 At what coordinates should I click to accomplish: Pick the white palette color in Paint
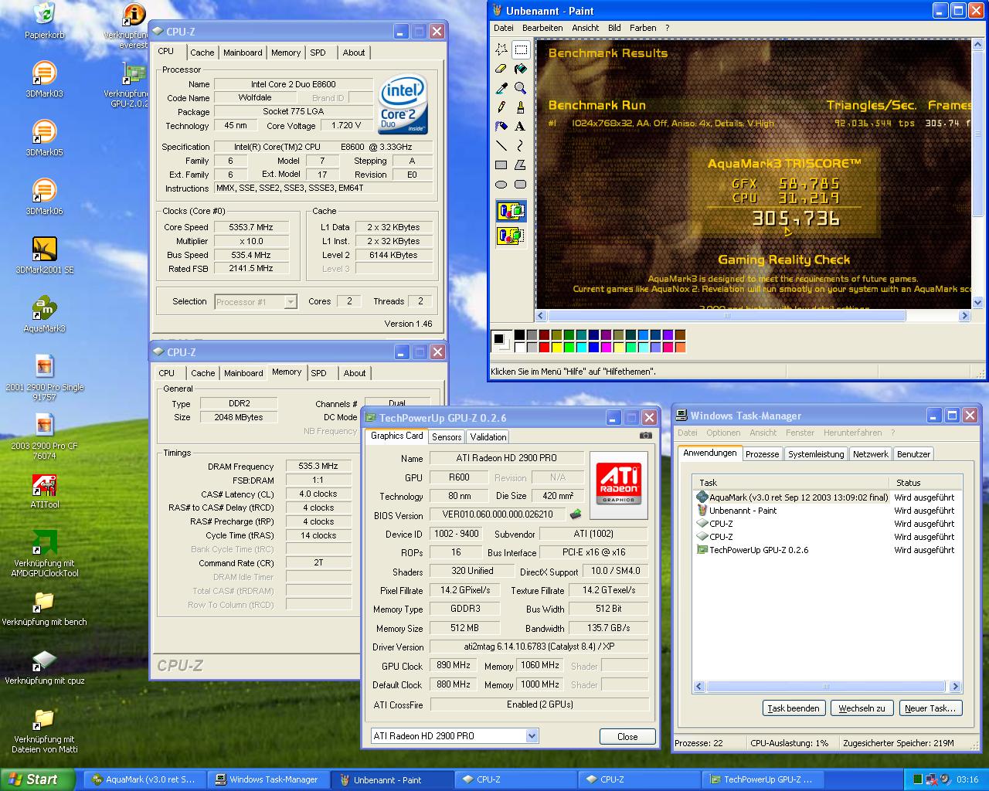520,347
